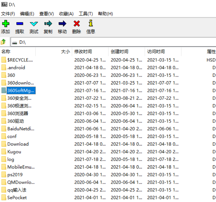Viewport: 216px width, 202px height.
Task: Click the drive icon in the address bar
Action: [15, 42]
